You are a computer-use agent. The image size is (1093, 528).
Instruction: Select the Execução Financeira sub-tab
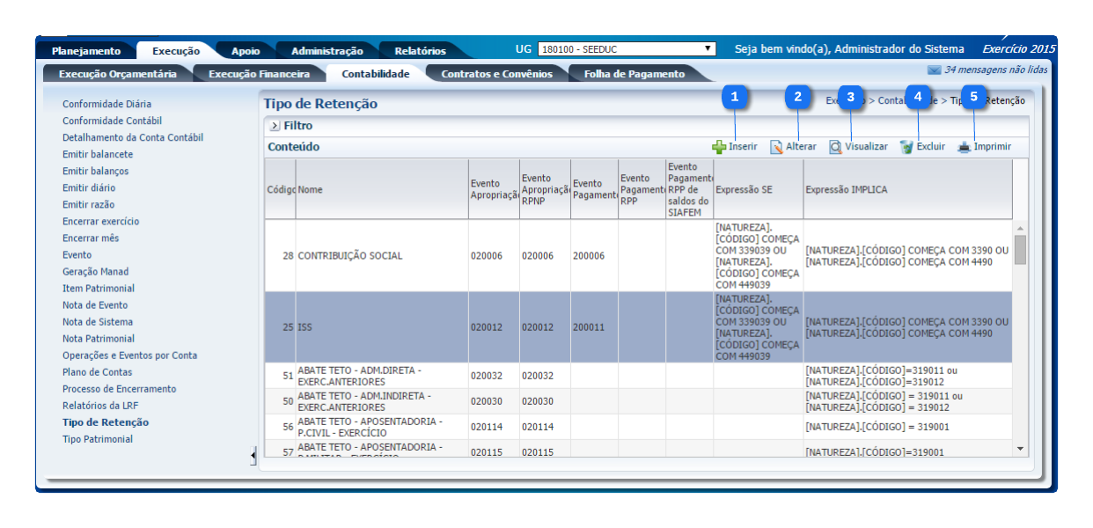coord(259,74)
